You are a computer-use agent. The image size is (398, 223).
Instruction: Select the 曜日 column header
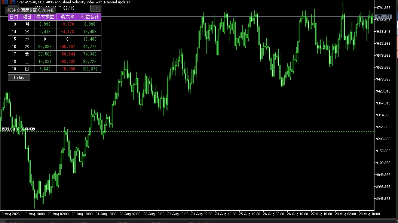pos(27,17)
